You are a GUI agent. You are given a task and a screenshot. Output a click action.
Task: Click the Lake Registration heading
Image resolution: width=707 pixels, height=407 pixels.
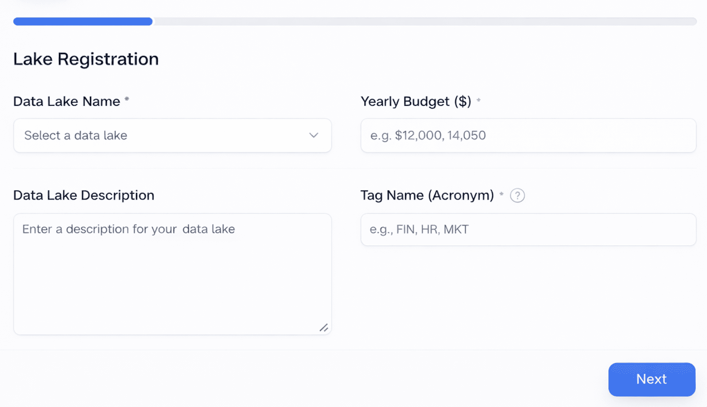pos(86,59)
